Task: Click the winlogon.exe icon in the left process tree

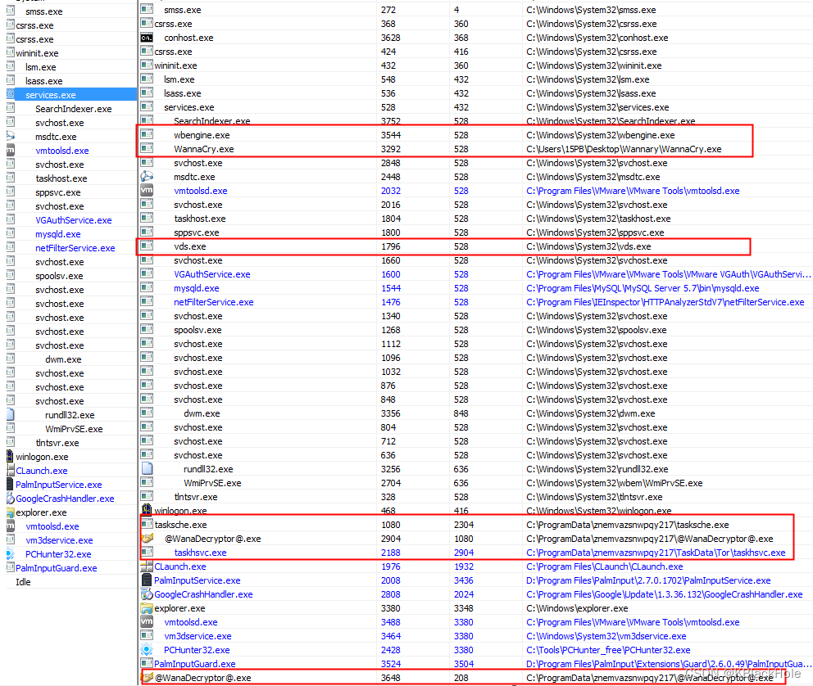Action: [x=10, y=456]
